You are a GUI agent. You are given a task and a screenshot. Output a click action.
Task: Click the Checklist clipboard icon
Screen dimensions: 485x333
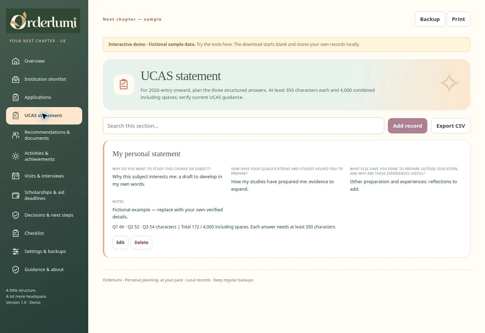16,233
